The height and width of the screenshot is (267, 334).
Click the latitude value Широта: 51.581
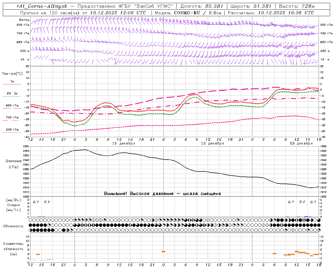251,6
